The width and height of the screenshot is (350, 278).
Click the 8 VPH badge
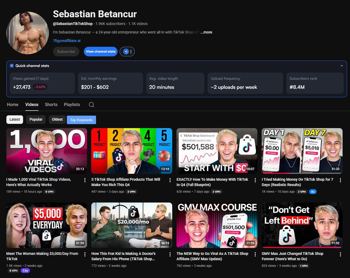pos(13,271)
